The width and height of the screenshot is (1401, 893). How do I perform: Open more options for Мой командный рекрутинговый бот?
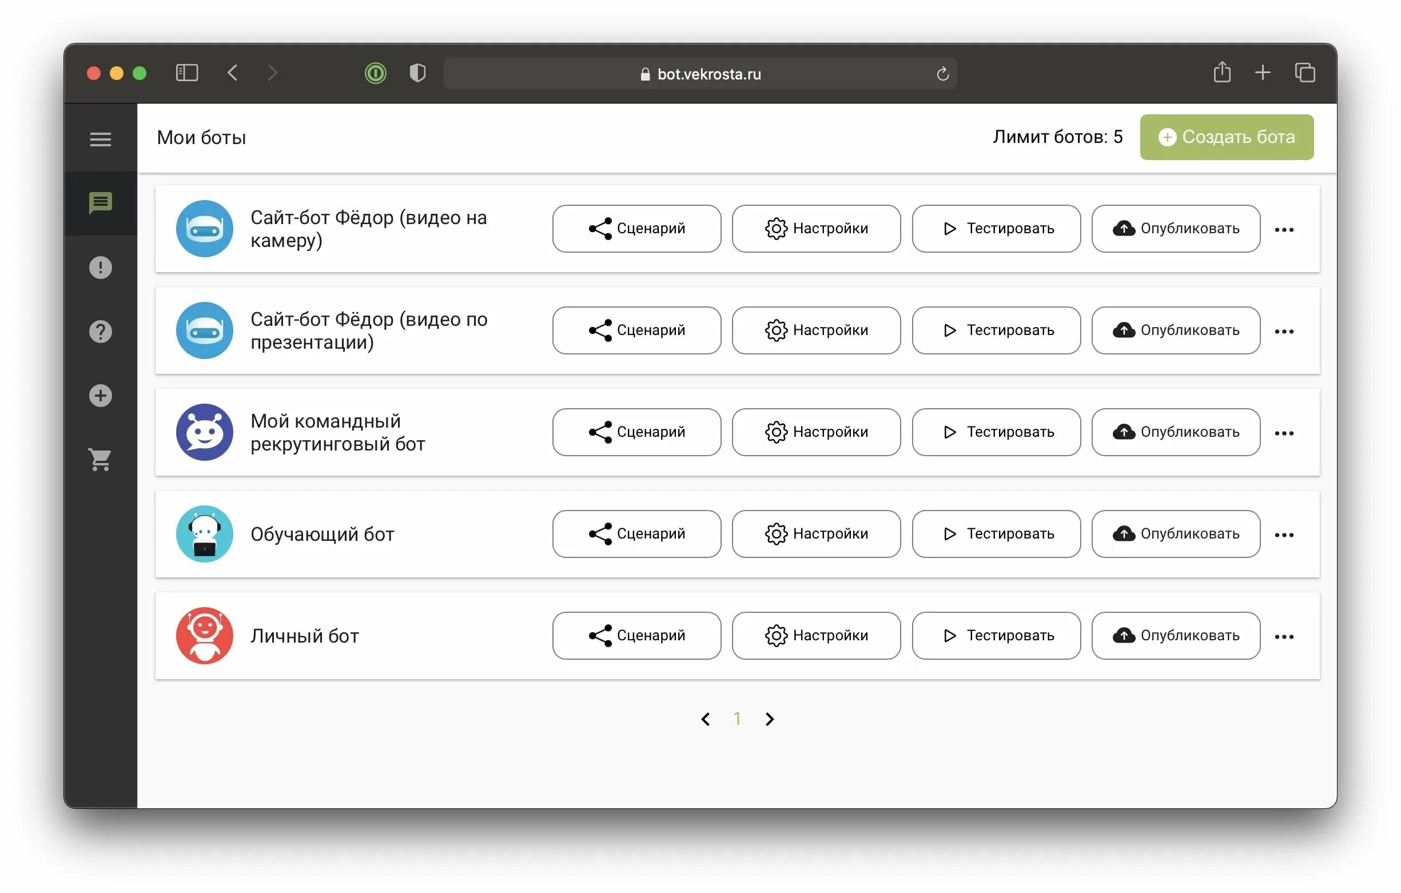point(1284,433)
